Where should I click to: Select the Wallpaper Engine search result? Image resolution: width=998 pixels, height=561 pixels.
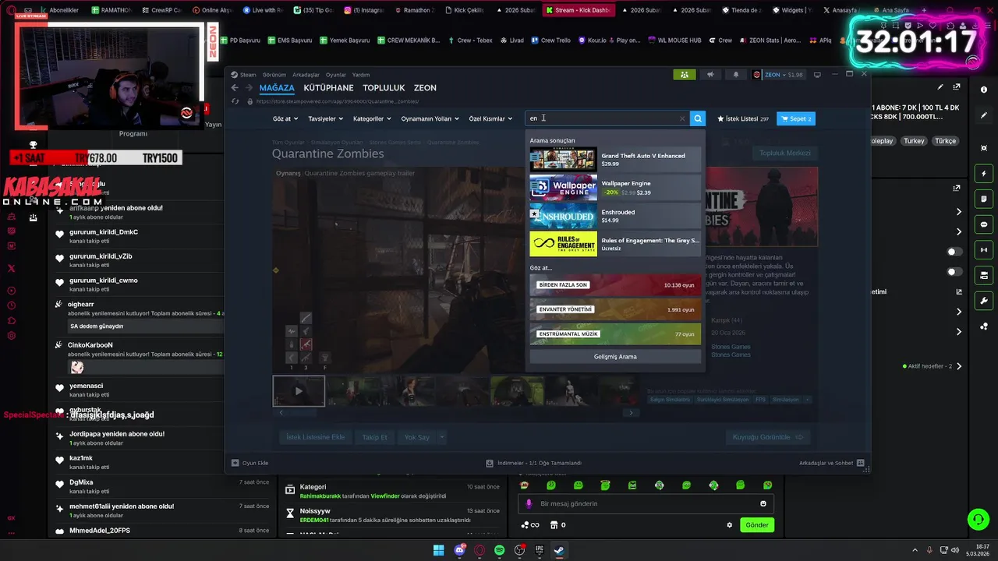(615, 188)
